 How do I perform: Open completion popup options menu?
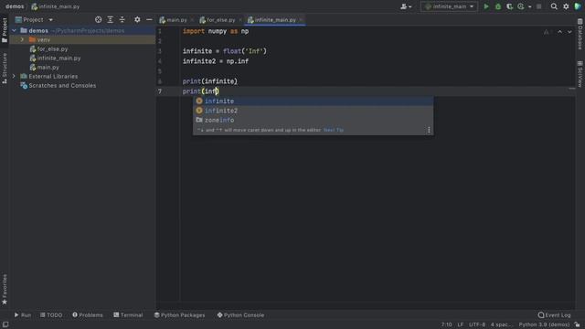click(x=429, y=130)
